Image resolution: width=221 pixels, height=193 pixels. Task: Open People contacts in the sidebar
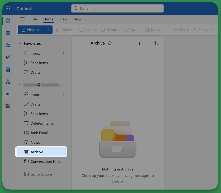[x=8, y=45]
